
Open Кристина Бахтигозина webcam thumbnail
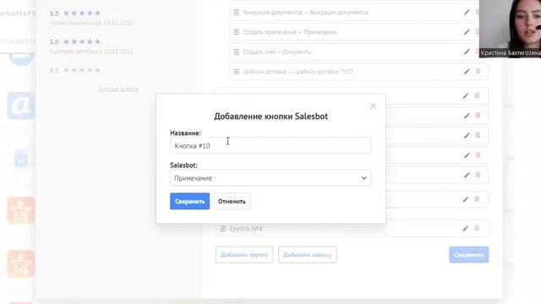pos(510,29)
